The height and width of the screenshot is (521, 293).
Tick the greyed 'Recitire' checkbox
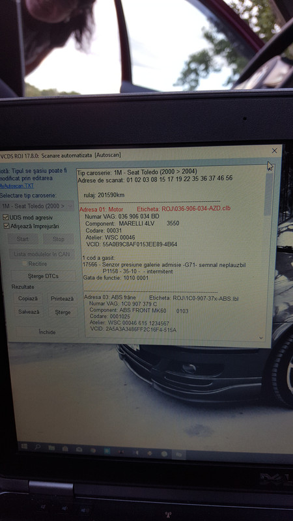point(24,264)
